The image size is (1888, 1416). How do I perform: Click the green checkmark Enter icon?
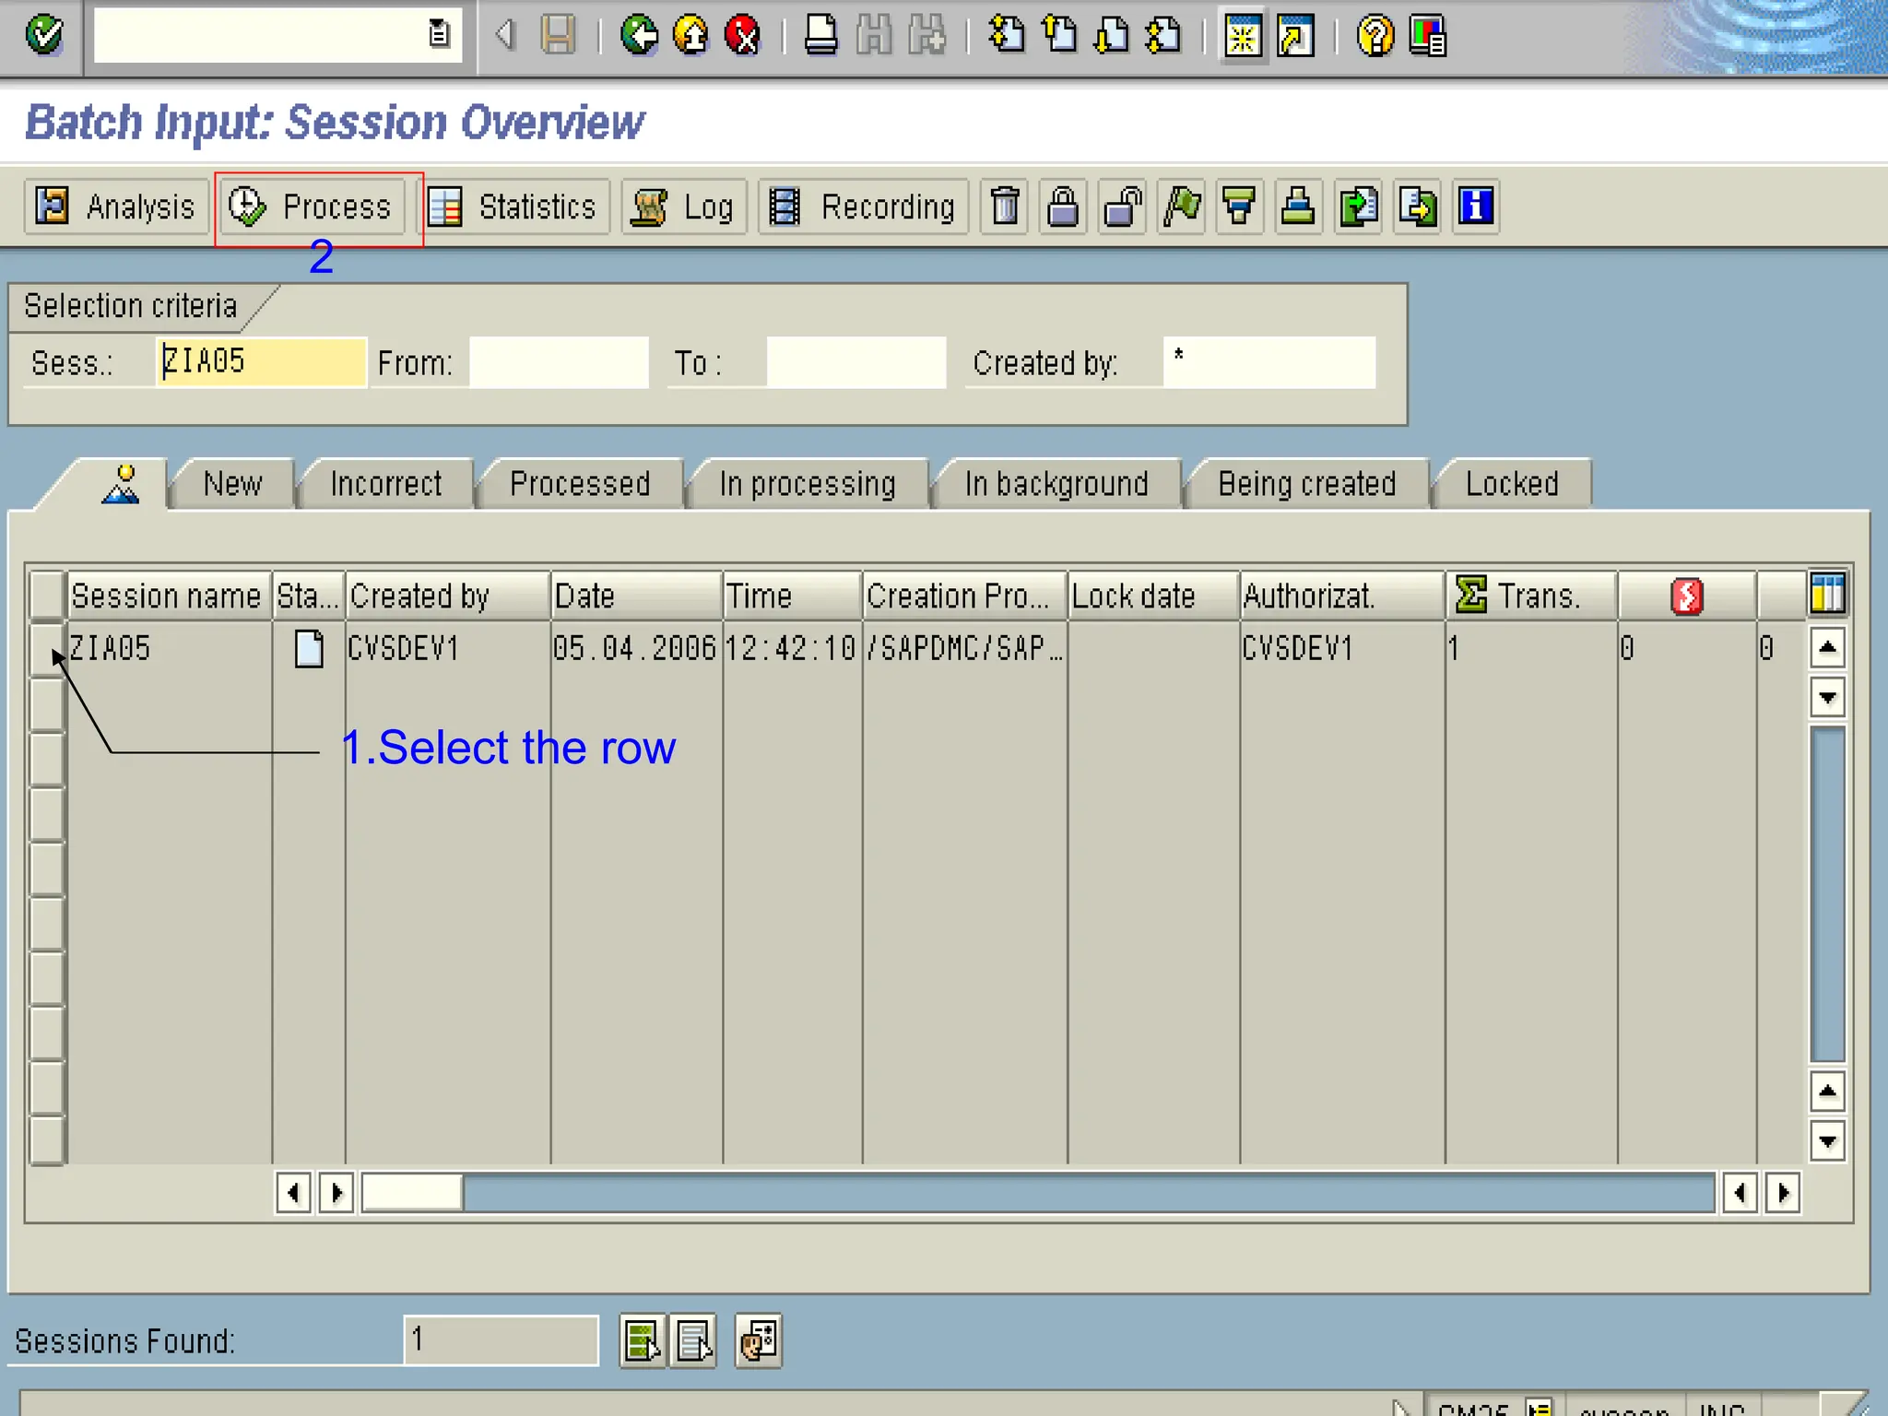43,36
